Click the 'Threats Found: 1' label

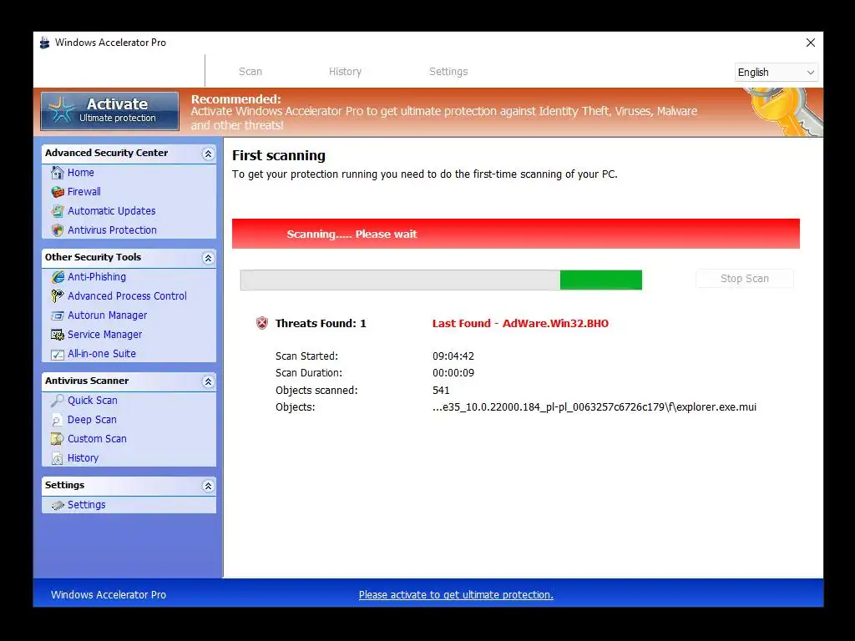tap(321, 323)
